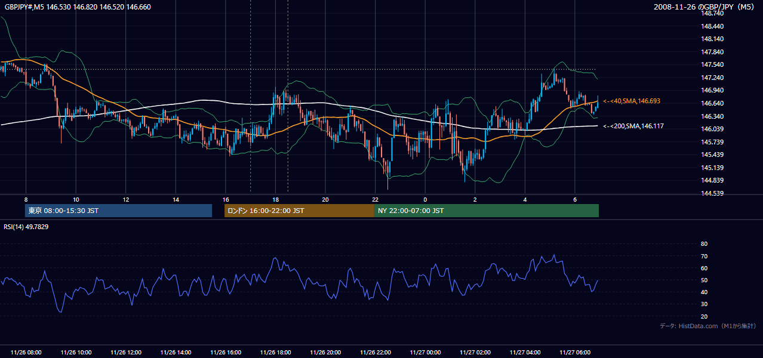Click hour label 22 under price chart

tap(375, 199)
